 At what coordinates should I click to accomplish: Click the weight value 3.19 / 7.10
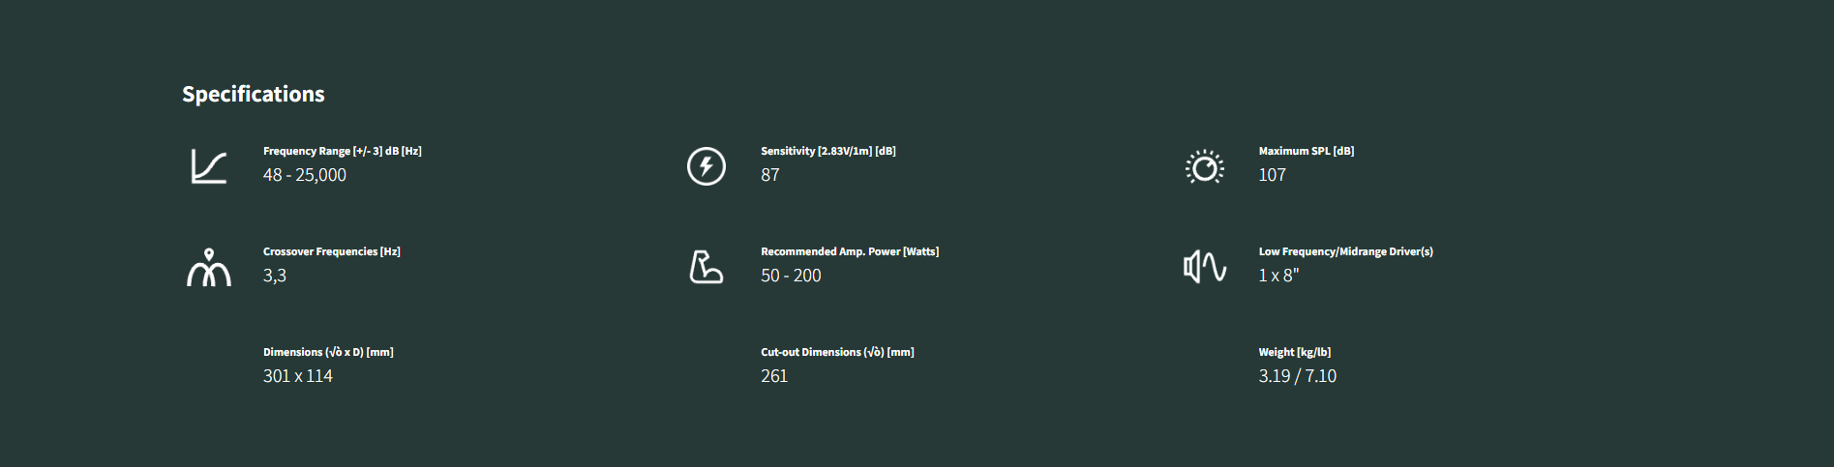(1298, 376)
